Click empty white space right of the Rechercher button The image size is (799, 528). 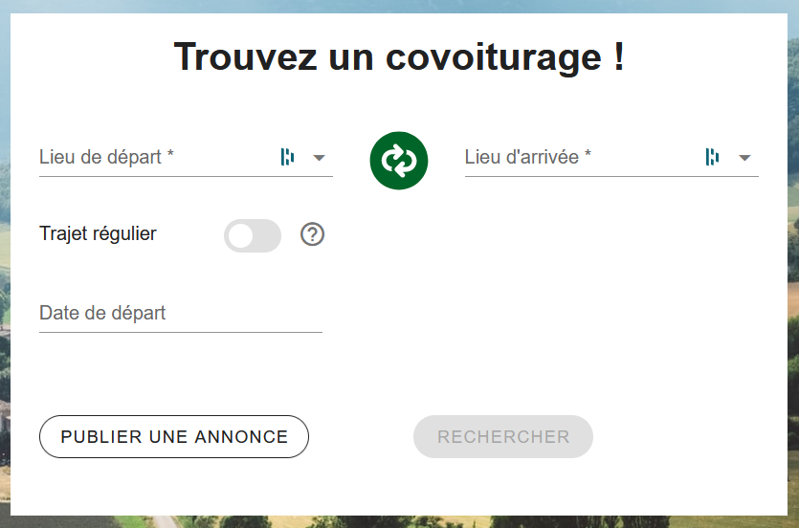(x=688, y=437)
